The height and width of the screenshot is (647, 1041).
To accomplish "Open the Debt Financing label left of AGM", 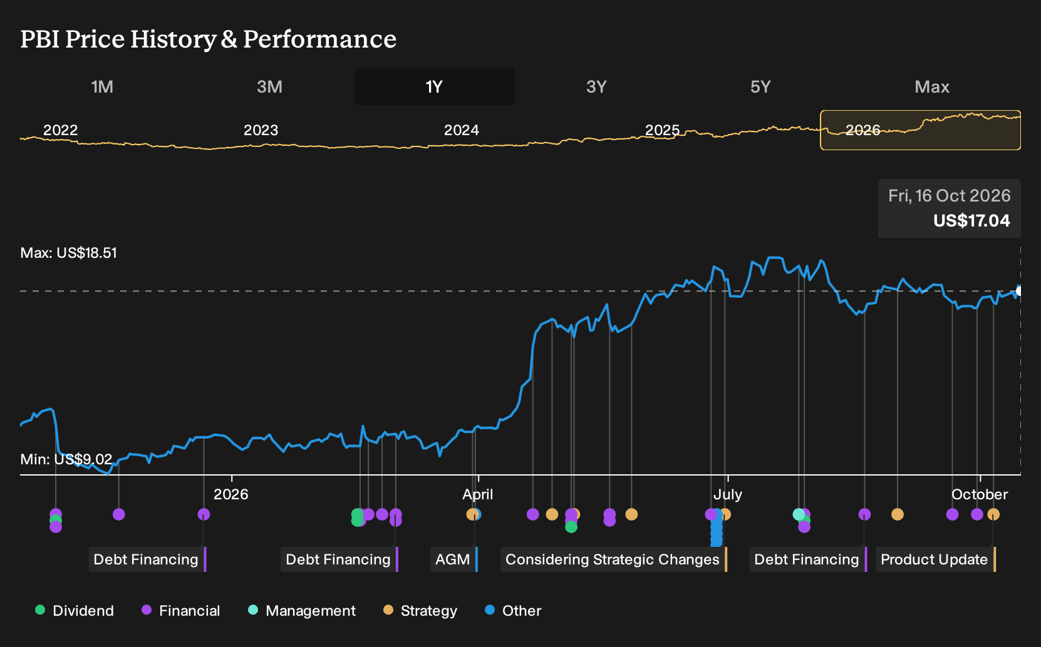I will (x=339, y=559).
